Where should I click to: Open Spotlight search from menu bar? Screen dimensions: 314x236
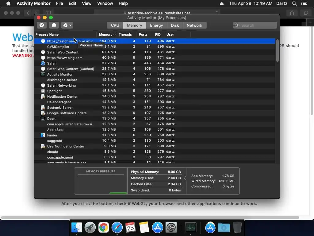(x=294, y=3)
